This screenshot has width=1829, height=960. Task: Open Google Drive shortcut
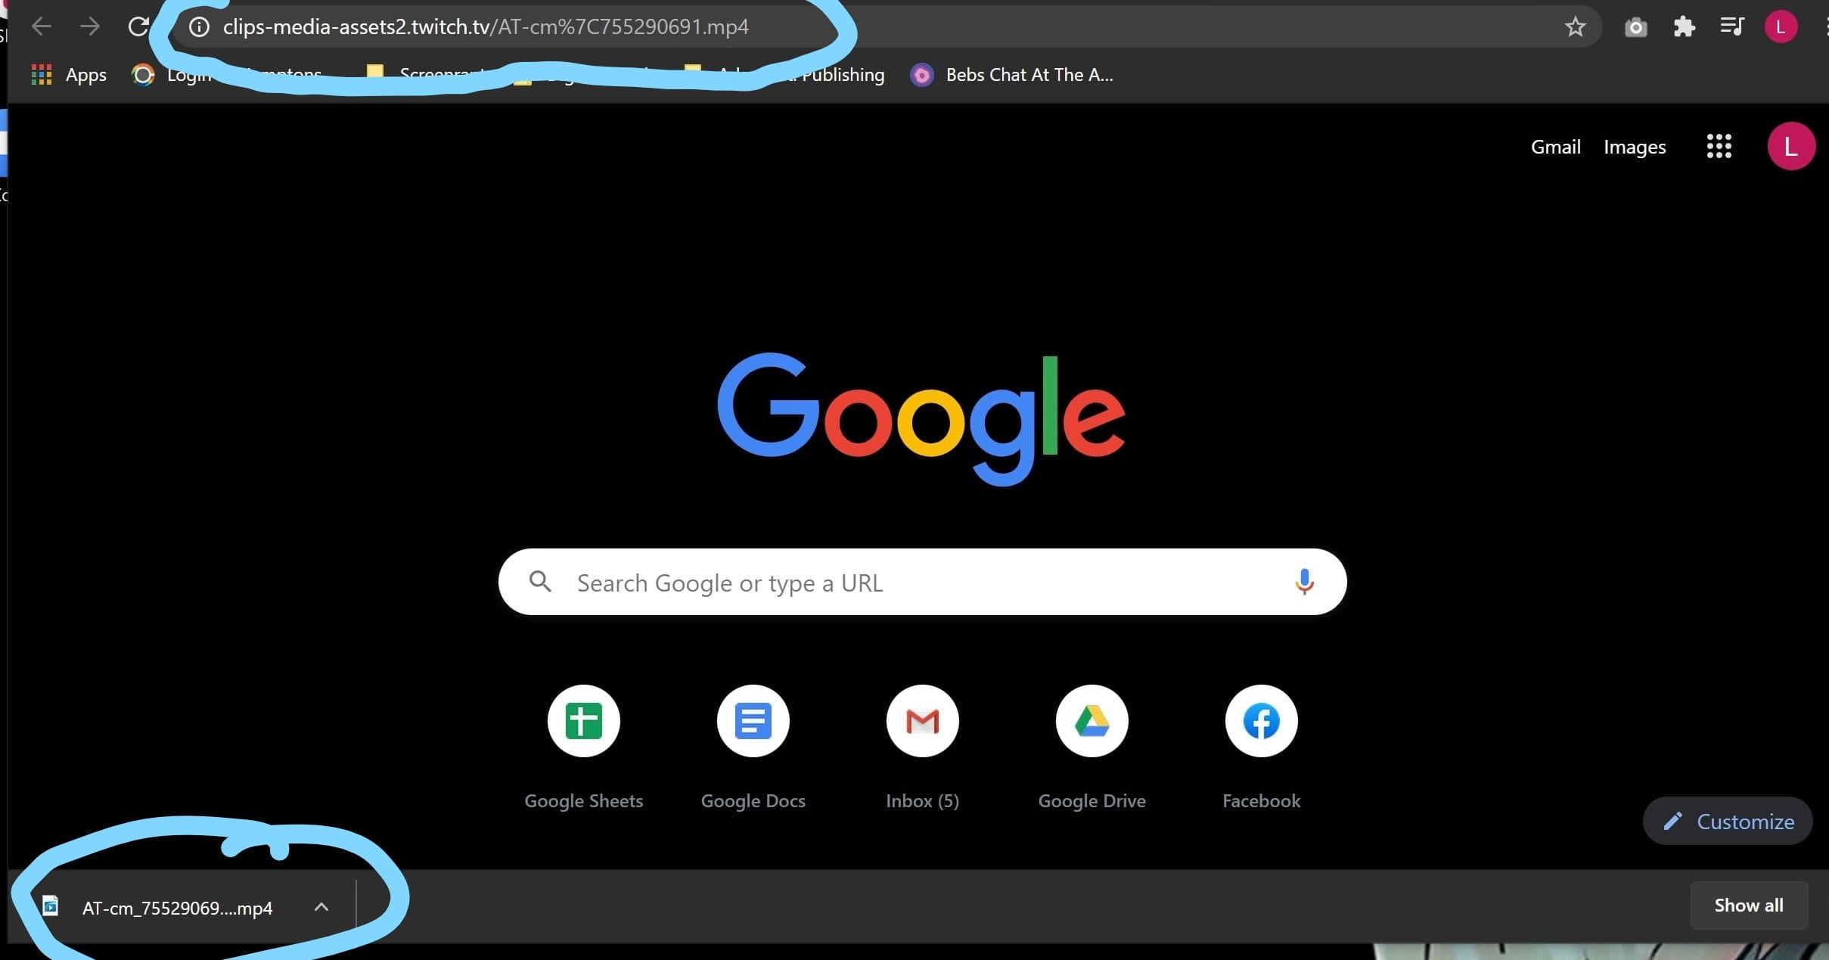click(1092, 722)
